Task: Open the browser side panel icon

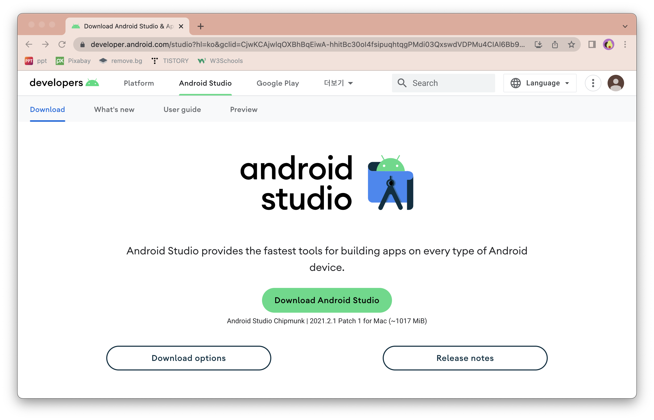Action: pyautogui.click(x=592, y=44)
